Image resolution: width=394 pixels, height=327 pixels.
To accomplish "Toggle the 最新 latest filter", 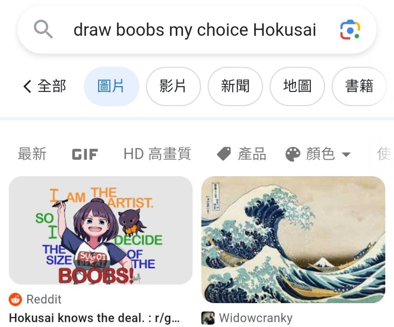I will [x=32, y=154].
